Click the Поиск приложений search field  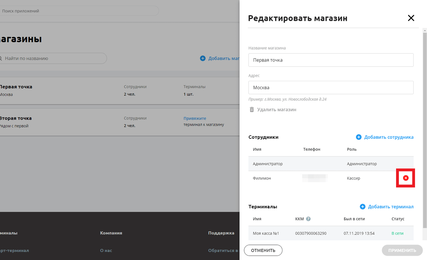click(79, 11)
